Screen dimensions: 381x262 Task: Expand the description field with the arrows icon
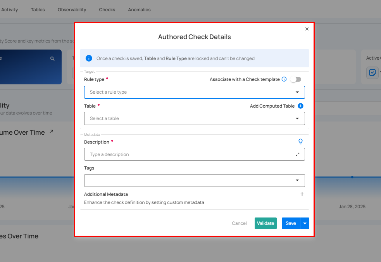click(x=298, y=154)
